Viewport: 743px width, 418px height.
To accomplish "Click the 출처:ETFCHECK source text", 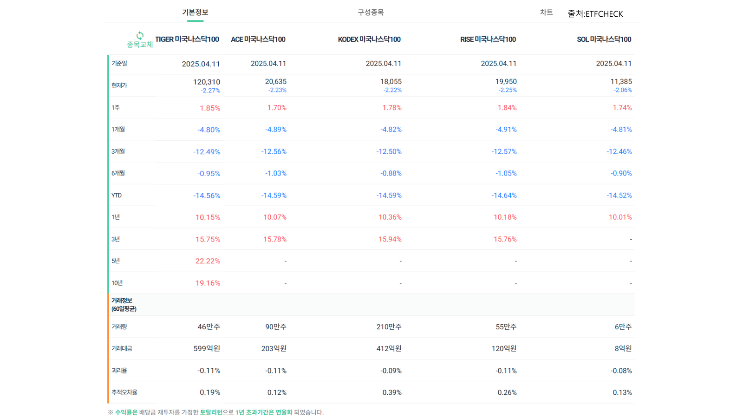I will 595,14.
